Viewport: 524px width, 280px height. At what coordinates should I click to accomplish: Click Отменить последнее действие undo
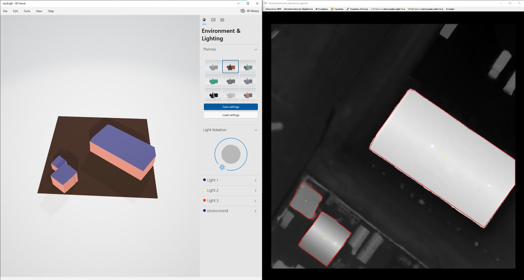coord(388,9)
